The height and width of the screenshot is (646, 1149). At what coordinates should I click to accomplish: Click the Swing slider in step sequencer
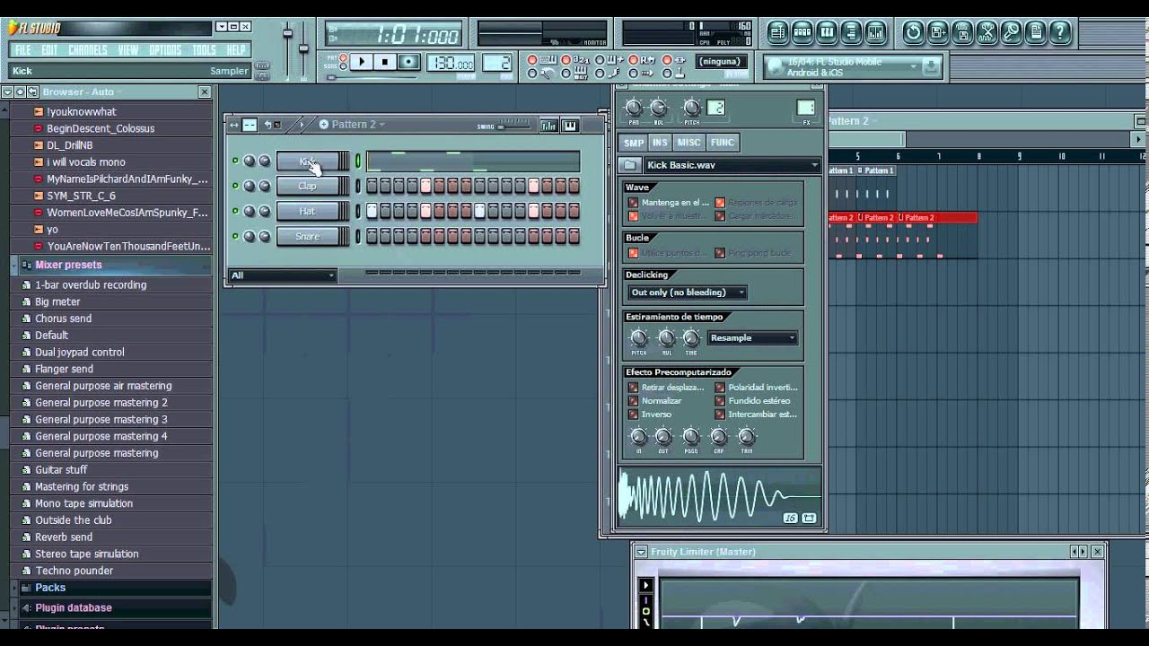515,127
